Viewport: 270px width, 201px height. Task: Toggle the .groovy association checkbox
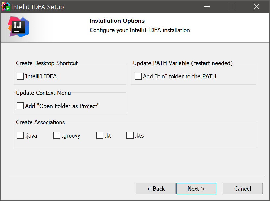click(x=57, y=135)
